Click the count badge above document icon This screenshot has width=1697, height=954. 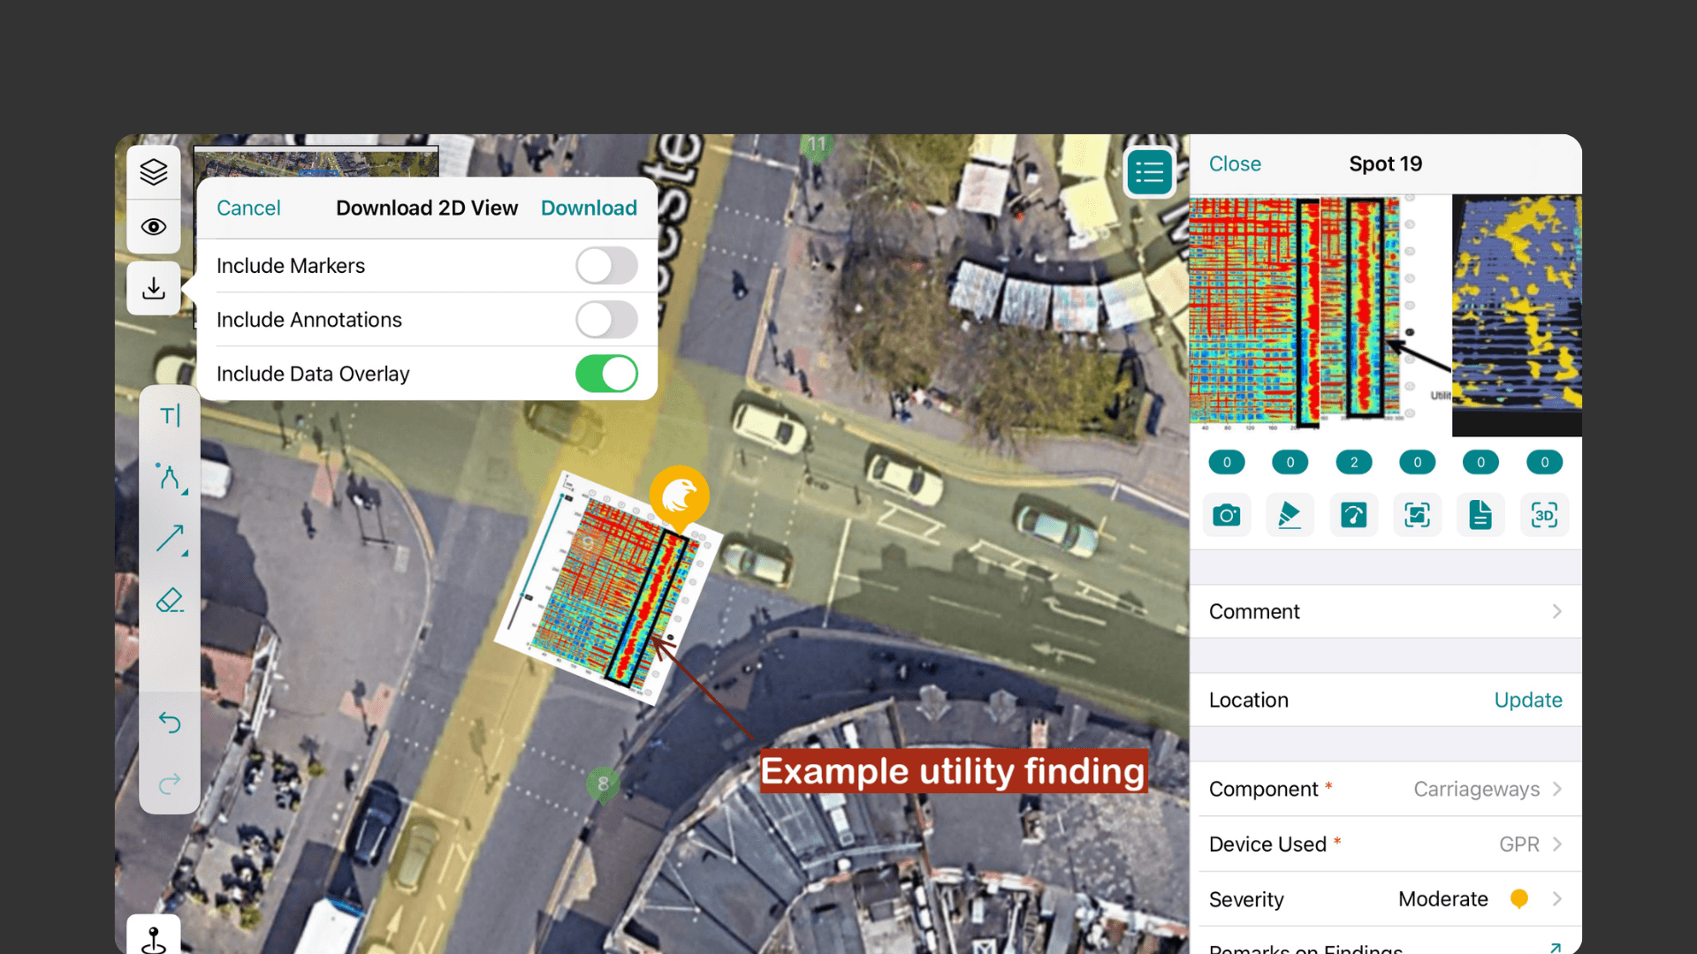coord(1481,462)
